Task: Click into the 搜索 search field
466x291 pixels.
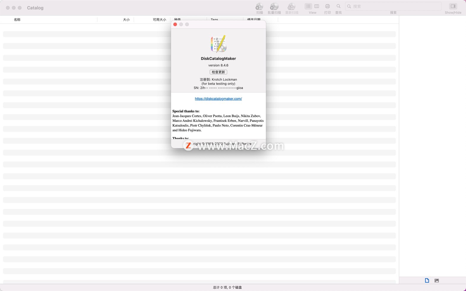Action: [393, 6]
